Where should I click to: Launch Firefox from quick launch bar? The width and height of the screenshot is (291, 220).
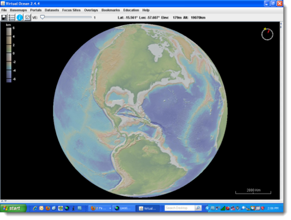point(48,208)
